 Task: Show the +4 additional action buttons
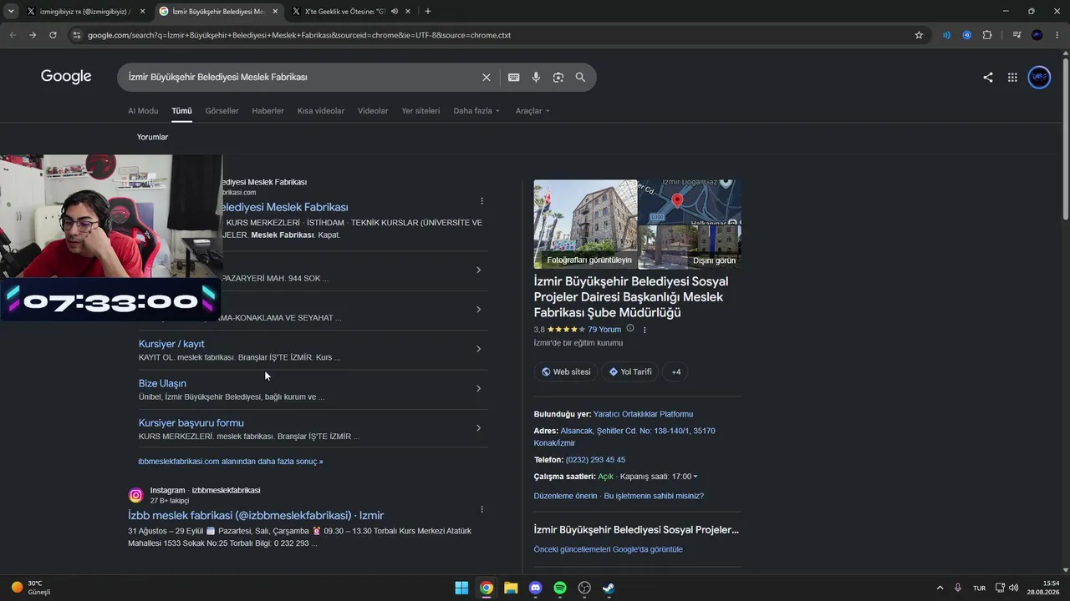675,371
